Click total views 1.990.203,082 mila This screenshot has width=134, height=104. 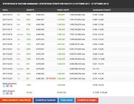tap(77, 15)
